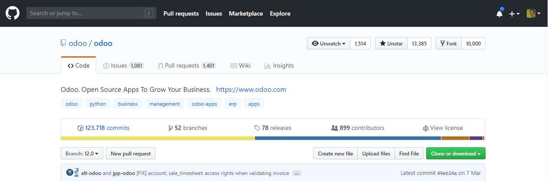548x181 pixels.
Task: Open the notifications bell
Action: click(x=499, y=13)
